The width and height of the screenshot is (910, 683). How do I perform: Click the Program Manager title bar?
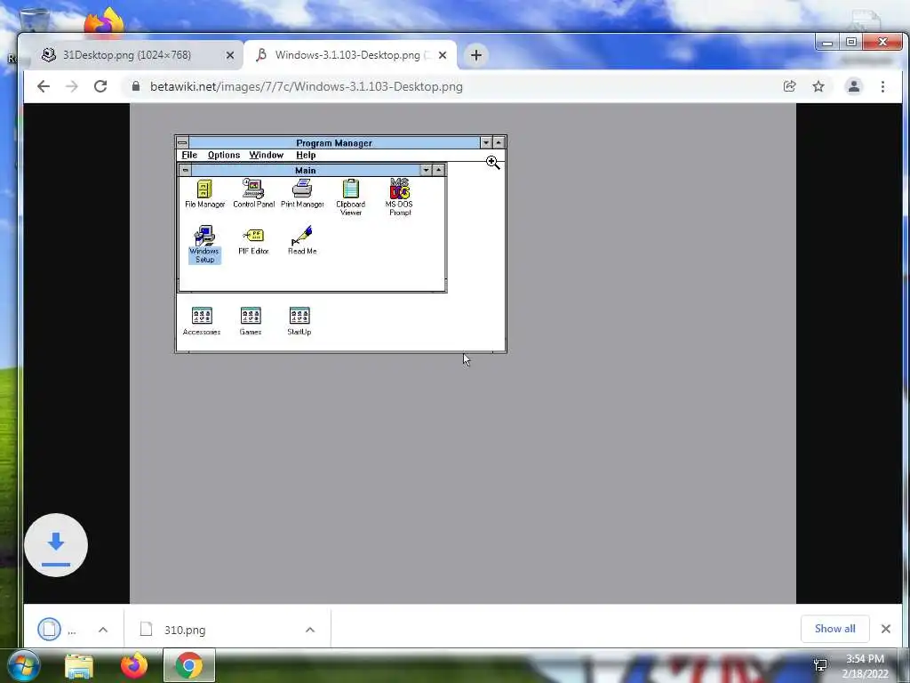tap(334, 142)
